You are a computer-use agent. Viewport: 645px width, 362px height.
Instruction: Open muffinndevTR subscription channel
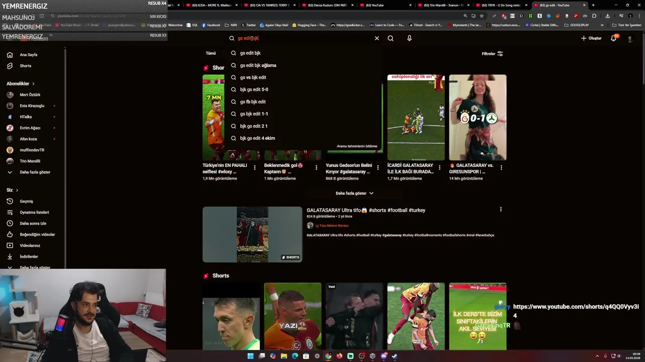(32, 150)
